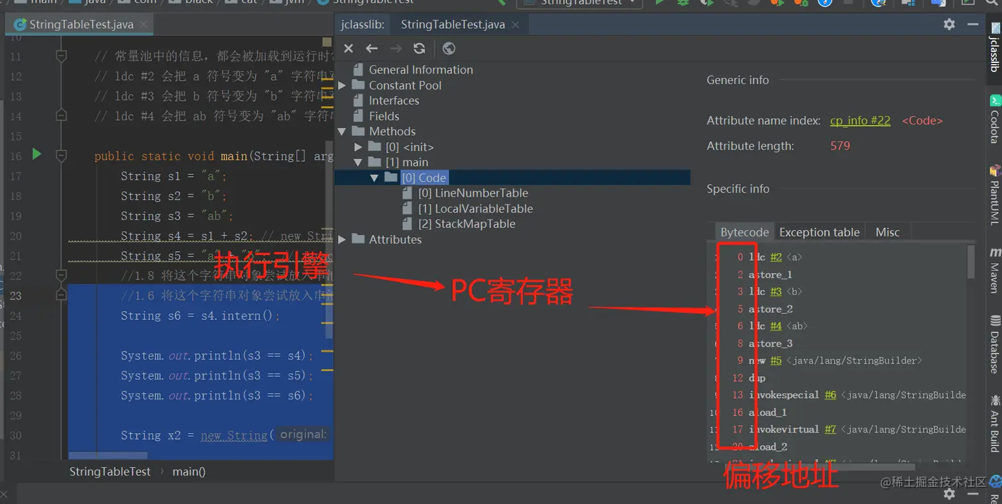Expand the [0] <init> method node
The height and width of the screenshot is (504, 1002).
click(359, 147)
